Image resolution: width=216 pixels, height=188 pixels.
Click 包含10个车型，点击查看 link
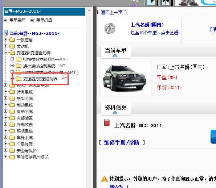pos(154,33)
